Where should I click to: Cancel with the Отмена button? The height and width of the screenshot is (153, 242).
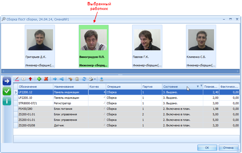[228, 148]
